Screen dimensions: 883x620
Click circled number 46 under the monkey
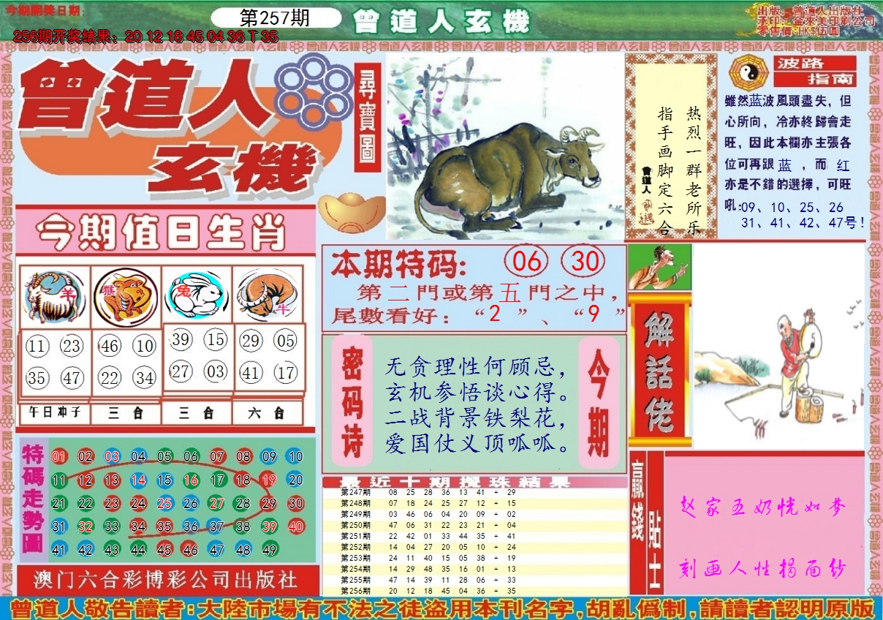click(110, 346)
